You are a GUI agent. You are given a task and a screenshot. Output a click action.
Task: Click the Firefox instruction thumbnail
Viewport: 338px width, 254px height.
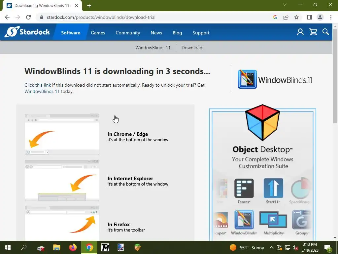pyautogui.click(x=62, y=223)
